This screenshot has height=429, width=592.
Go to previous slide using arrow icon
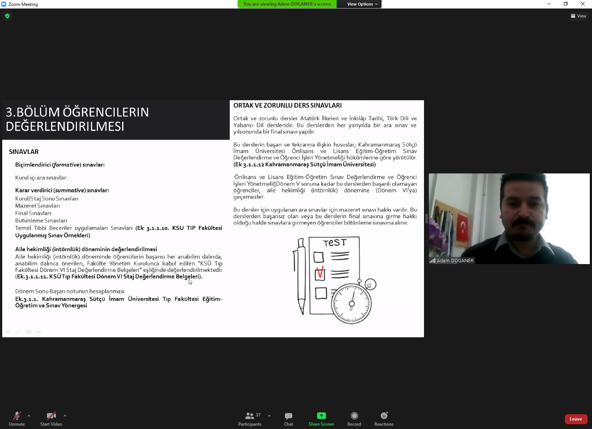click(x=8, y=331)
